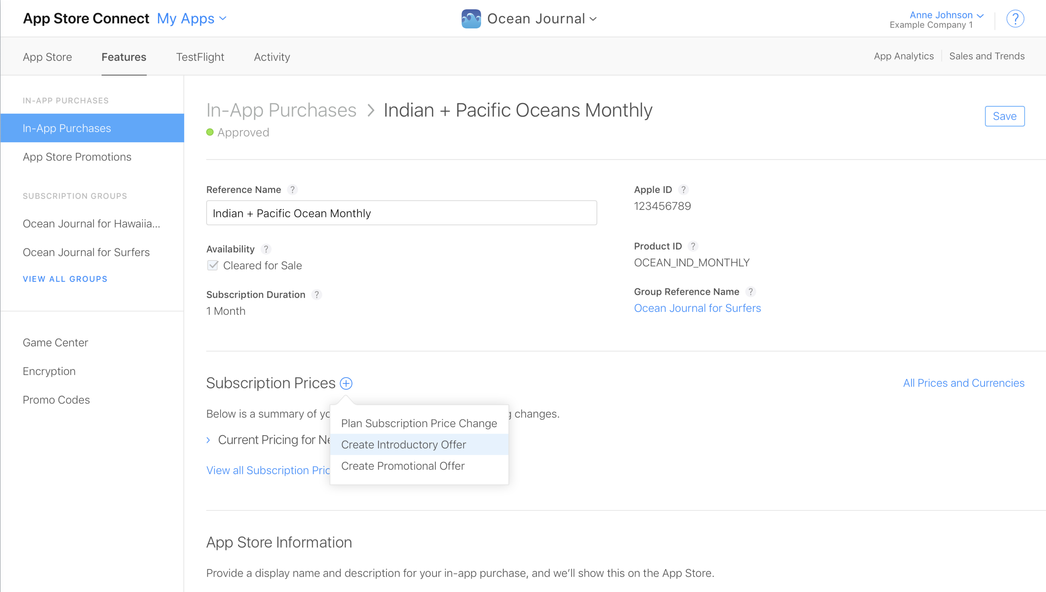Switch to the App Store tab
Screen dimensions: 1046x592
click(x=47, y=57)
